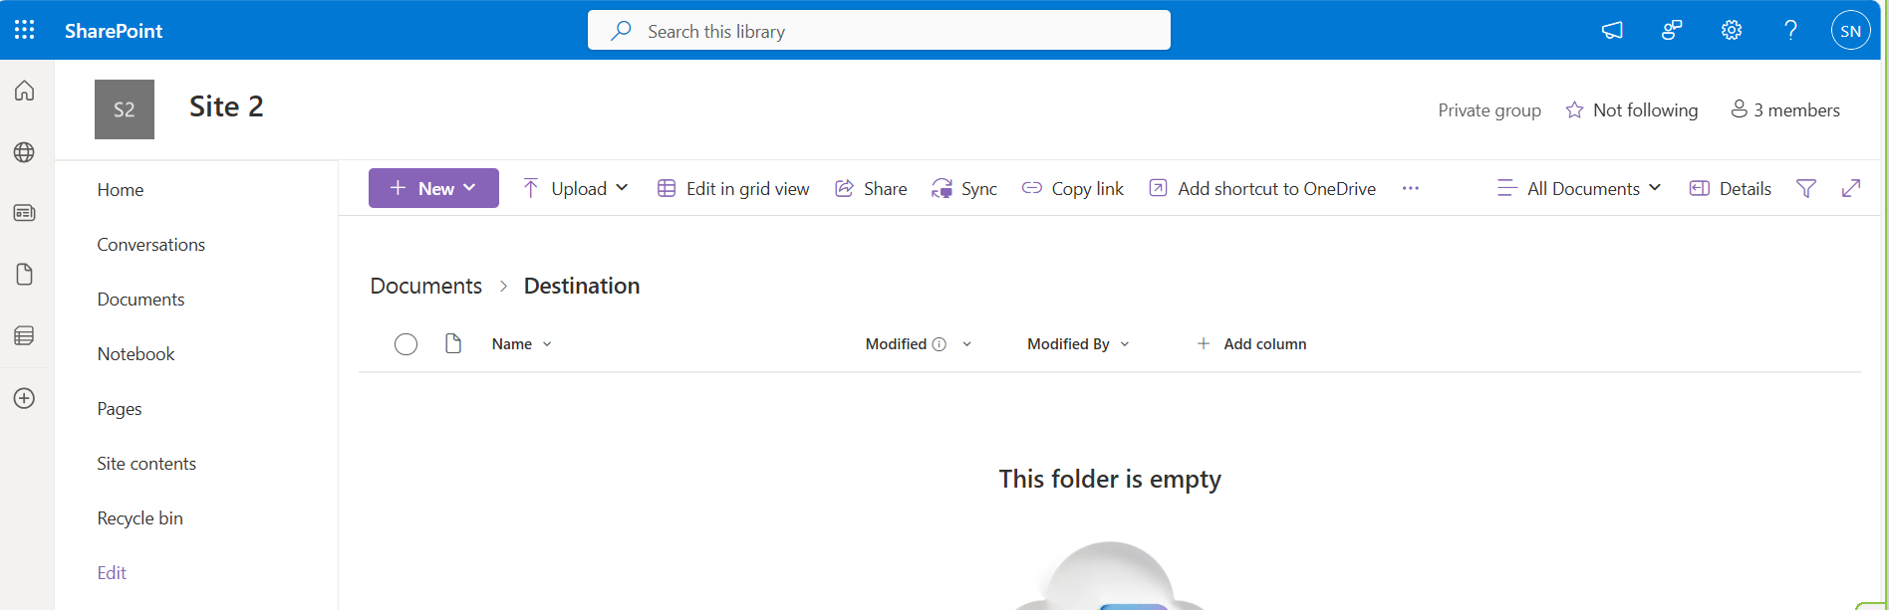
Task: Click the Edit navigation link
Action: tap(112, 573)
